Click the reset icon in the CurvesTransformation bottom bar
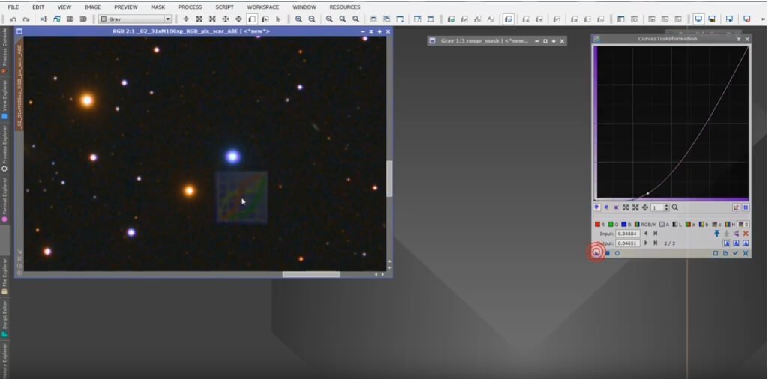The height and width of the screenshot is (379, 768). (x=745, y=253)
